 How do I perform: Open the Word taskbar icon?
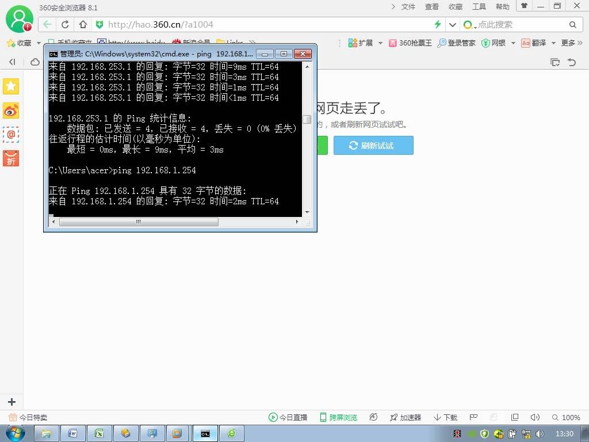pos(73,433)
